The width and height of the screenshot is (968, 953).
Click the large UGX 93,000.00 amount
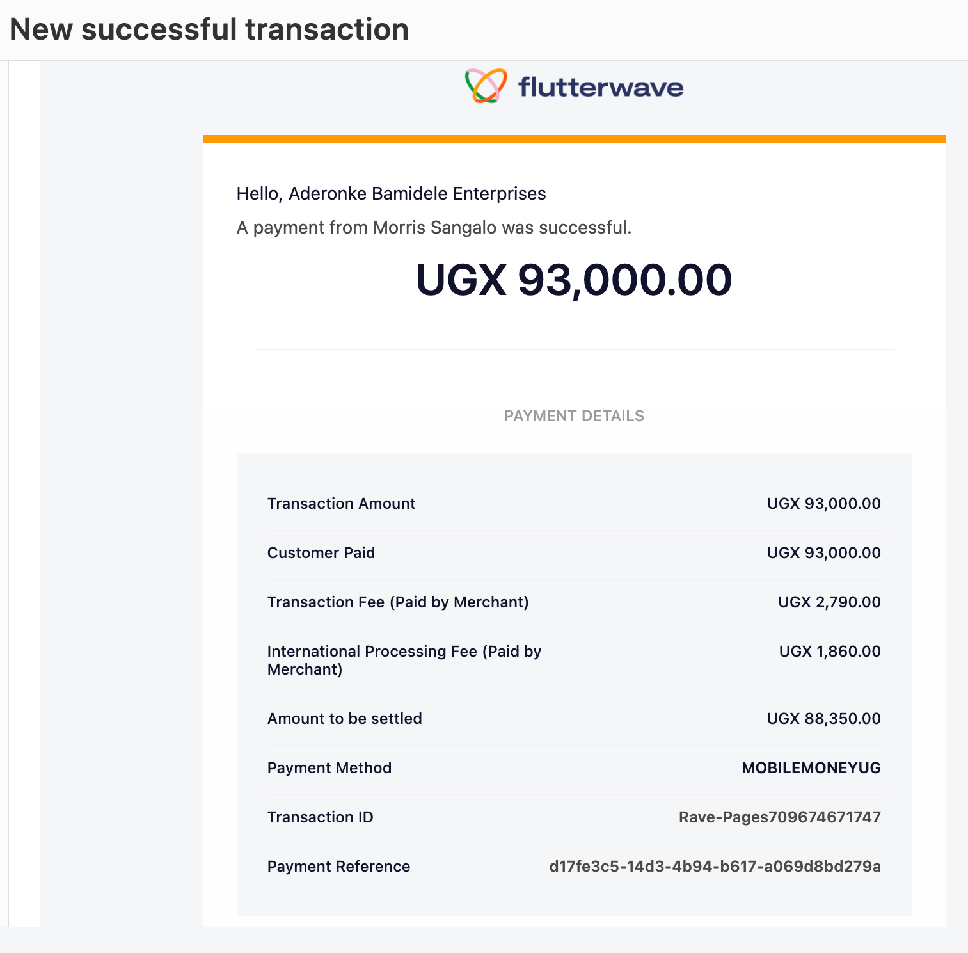tap(574, 280)
